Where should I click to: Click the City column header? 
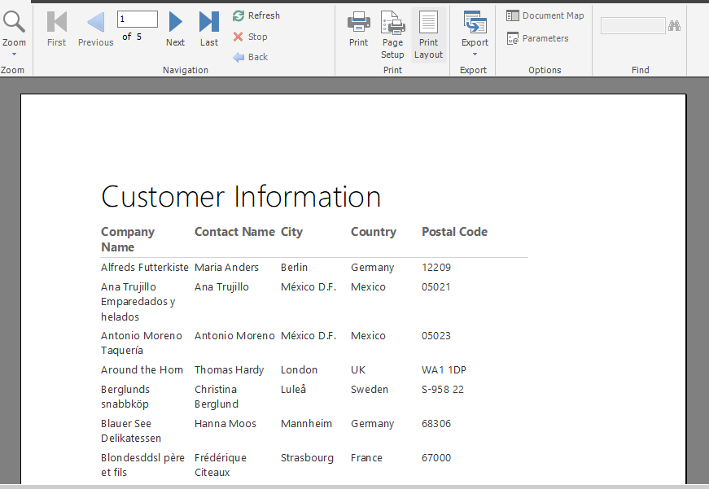[291, 231]
